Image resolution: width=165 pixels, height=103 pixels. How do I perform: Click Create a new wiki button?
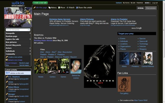[40, 3]
